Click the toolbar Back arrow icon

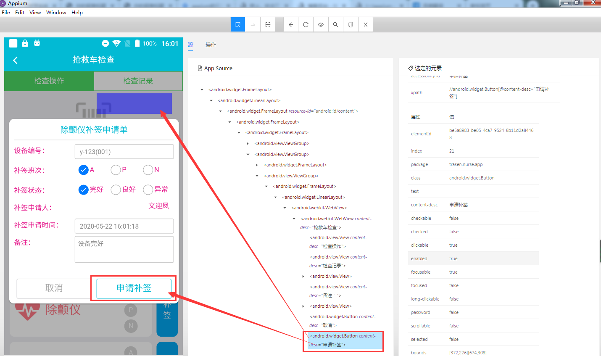(x=291, y=25)
